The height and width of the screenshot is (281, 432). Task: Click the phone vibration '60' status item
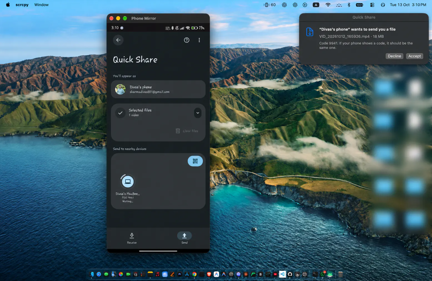(269, 5)
